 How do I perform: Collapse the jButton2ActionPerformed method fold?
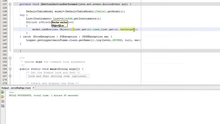(x=10, y=4)
